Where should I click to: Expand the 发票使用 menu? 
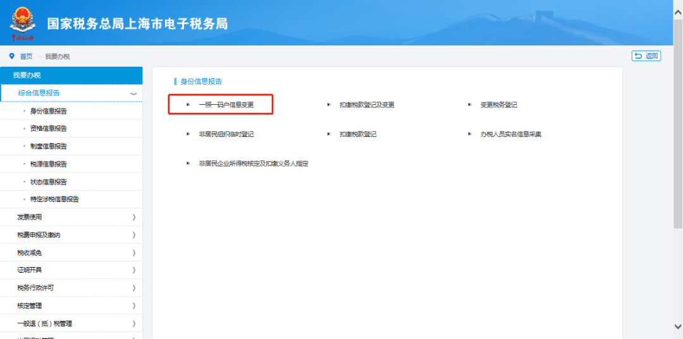[71, 217]
